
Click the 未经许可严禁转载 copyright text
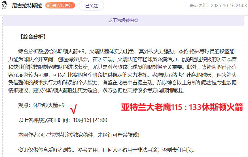(118, 135)
